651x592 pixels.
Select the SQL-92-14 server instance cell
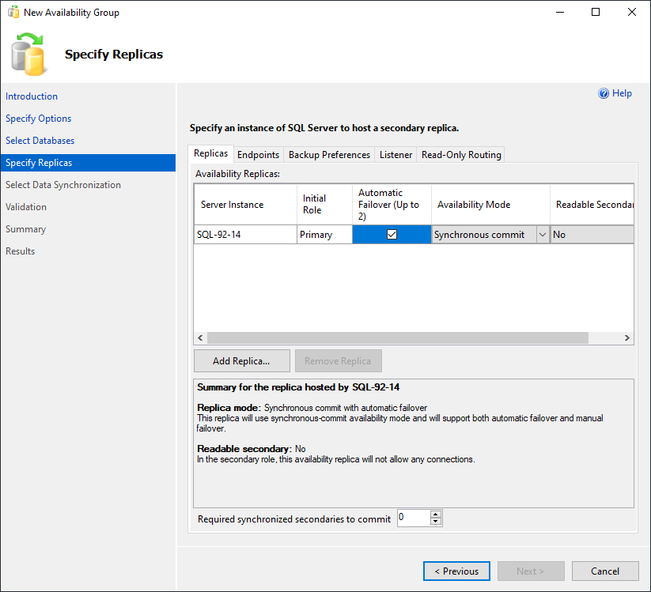tap(245, 235)
